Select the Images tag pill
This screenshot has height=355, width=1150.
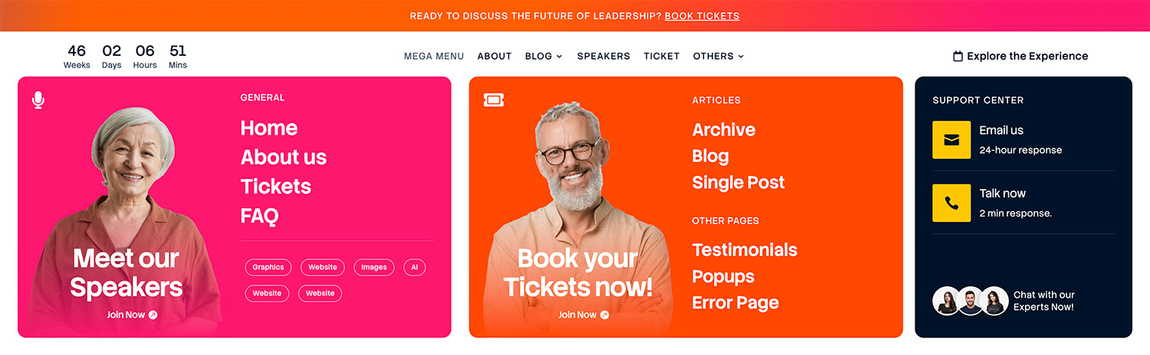pyautogui.click(x=374, y=267)
